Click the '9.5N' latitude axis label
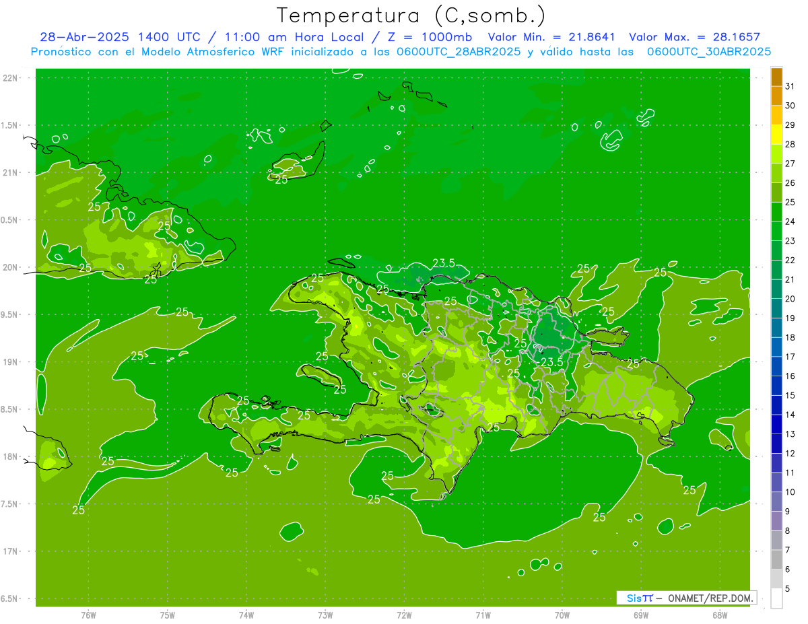 click(x=10, y=315)
